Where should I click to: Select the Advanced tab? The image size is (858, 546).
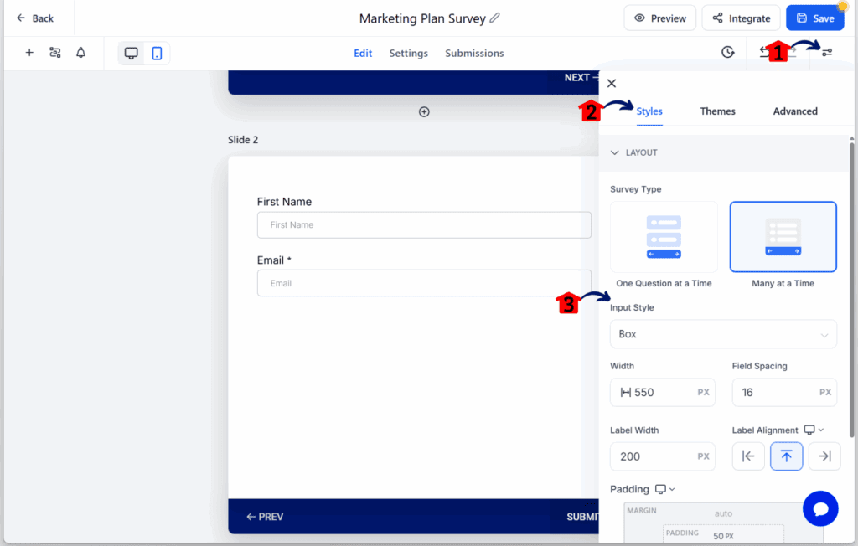(x=795, y=111)
